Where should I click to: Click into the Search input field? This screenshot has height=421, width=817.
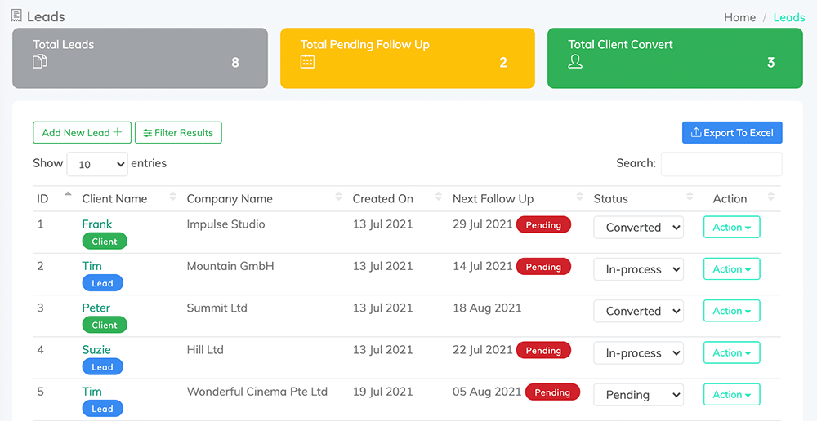(x=721, y=164)
